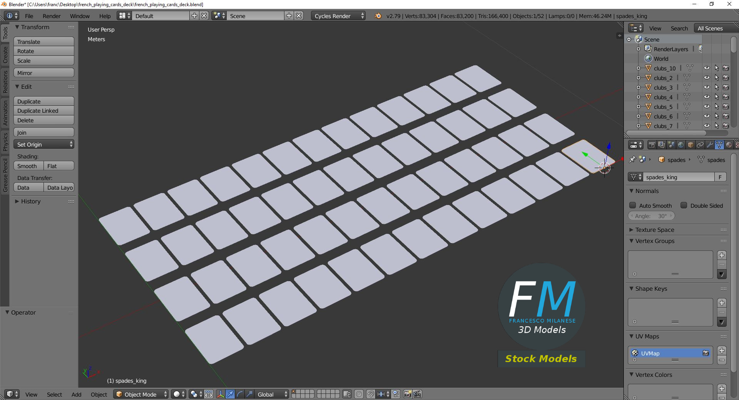This screenshot has height=400, width=739.
Task: Hide clubs_2 with its eye icon
Action: (x=707, y=78)
